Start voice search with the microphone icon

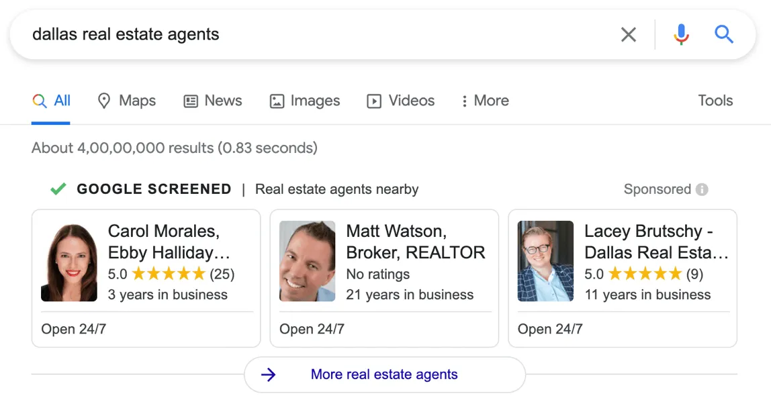[x=681, y=34]
